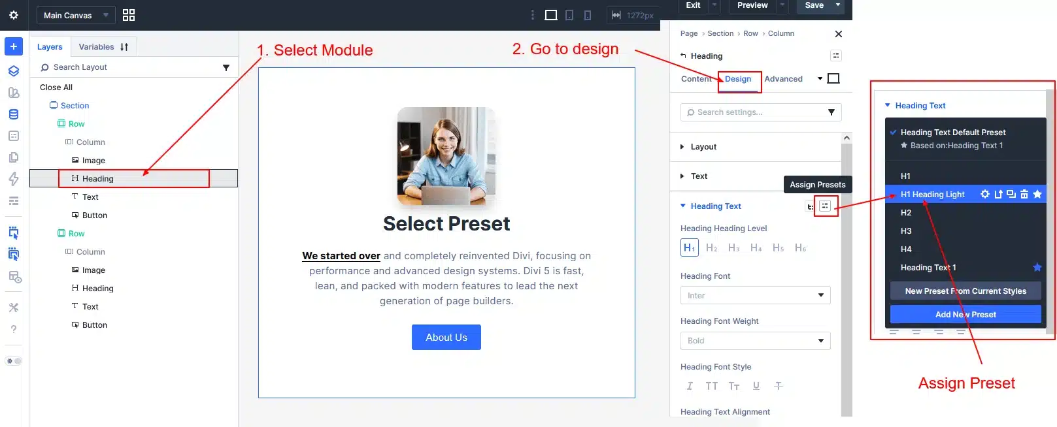
Task: Click the Add New Preset button
Action: pos(965,314)
